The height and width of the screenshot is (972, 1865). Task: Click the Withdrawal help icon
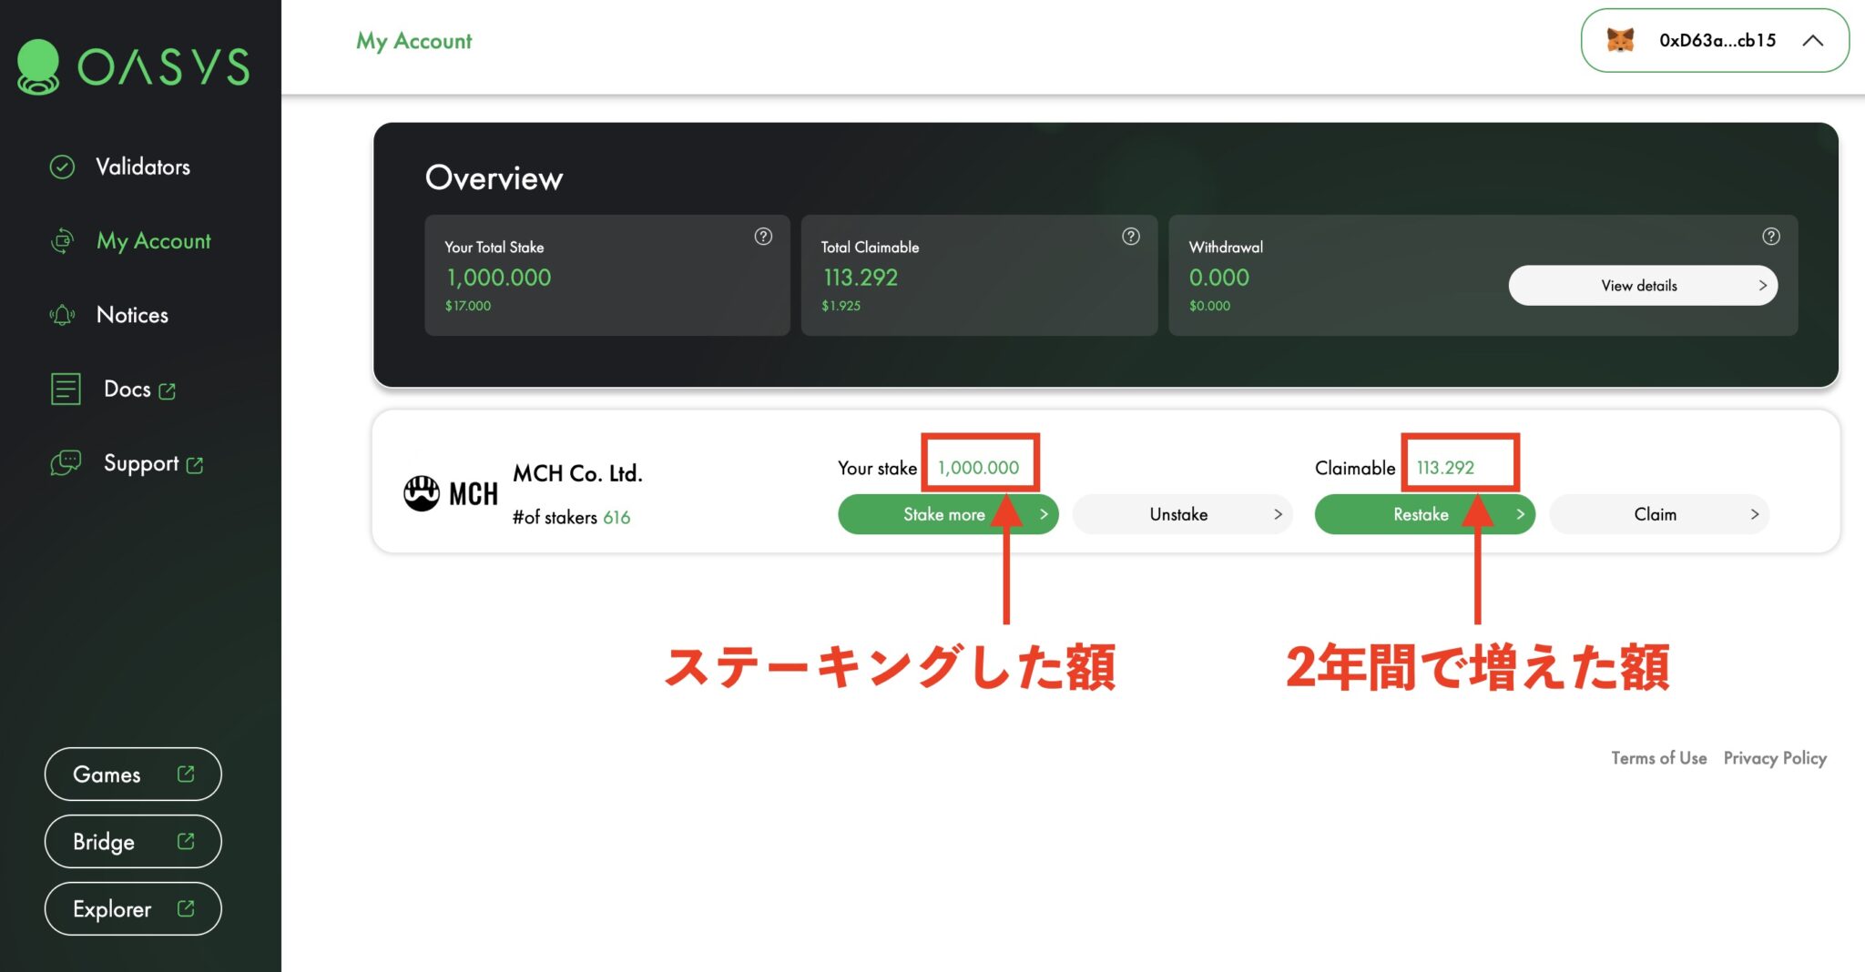[x=1771, y=237]
